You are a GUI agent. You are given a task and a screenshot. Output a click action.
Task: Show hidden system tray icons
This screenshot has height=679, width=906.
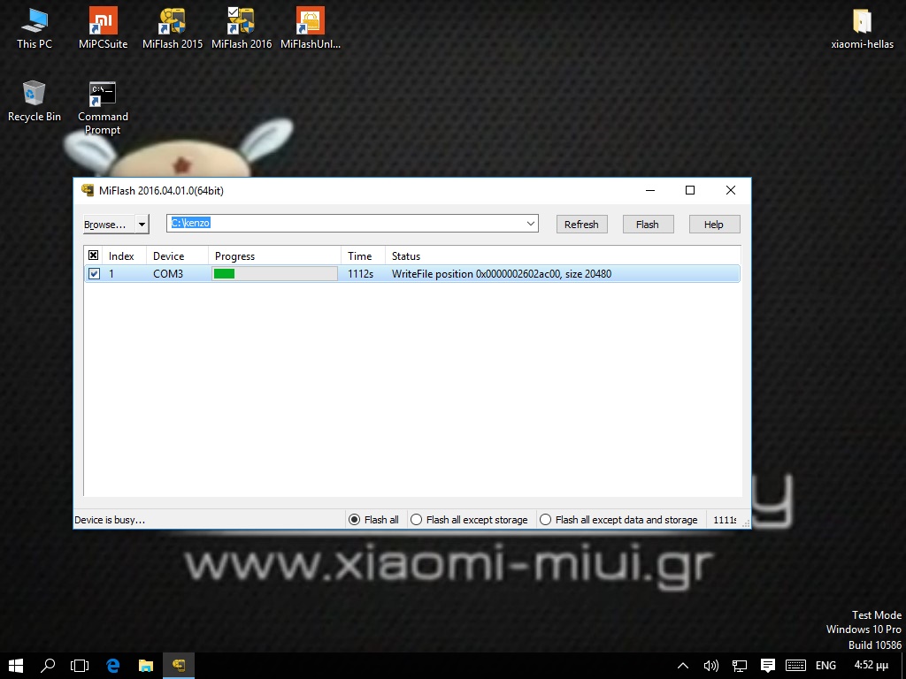pyautogui.click(x=682, y=665)
